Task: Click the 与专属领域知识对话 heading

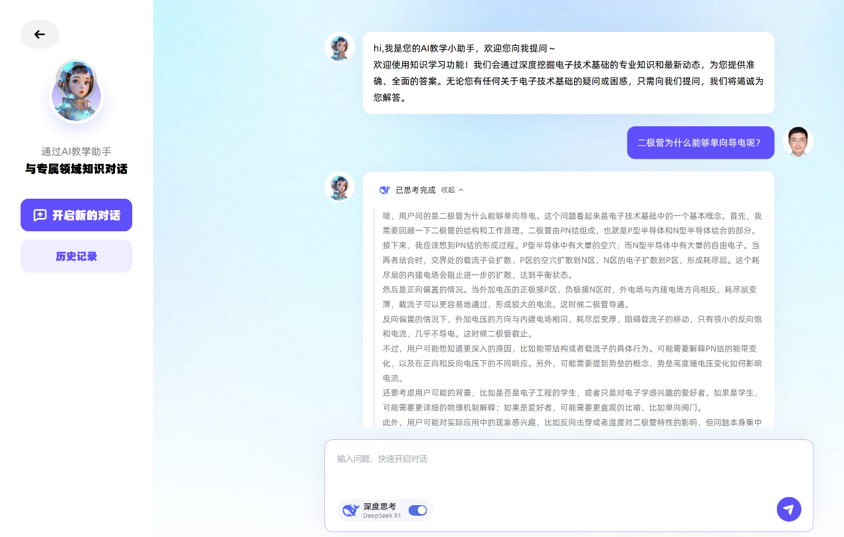Action: coord(76,169)
